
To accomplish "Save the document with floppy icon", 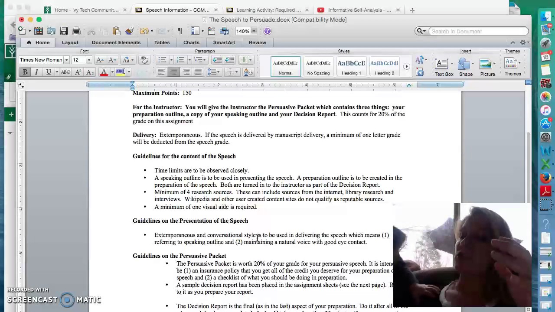I will (x=64, y=31).
